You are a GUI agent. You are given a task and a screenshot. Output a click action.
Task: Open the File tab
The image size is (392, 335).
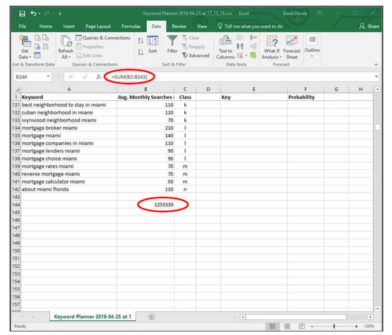pos(22,26)
